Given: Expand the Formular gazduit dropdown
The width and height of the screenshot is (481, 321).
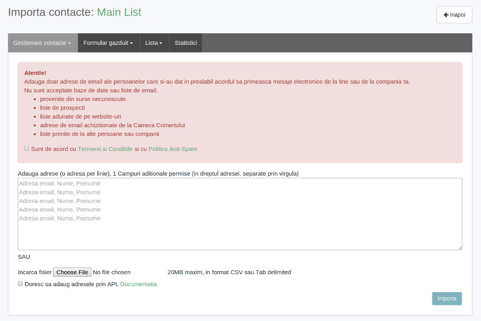Looking at the screenshot, I should click(x=108, y=43).
